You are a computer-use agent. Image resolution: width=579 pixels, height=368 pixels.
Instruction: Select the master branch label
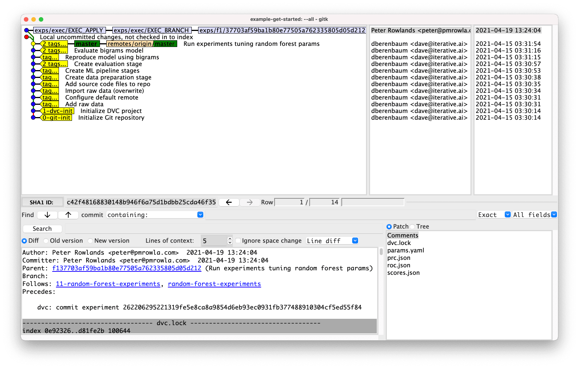click(x=87, y=44)
